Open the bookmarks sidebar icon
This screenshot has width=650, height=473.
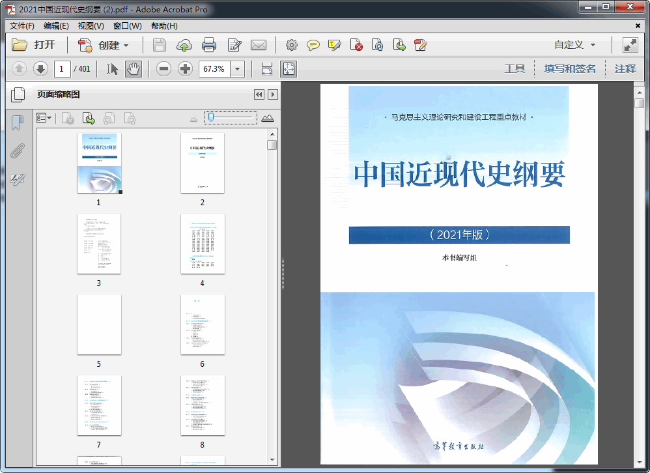18,122
